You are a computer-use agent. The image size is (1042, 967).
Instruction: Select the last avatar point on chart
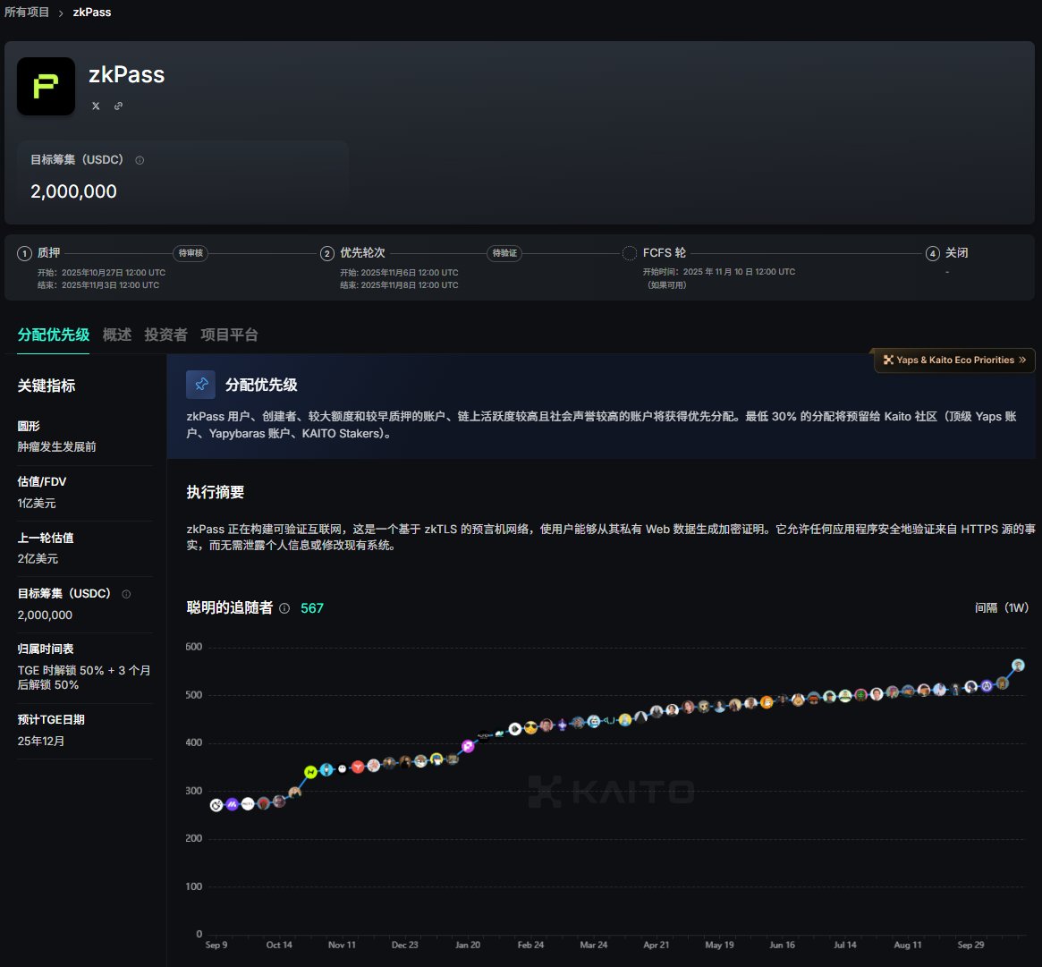[1018, 666]
